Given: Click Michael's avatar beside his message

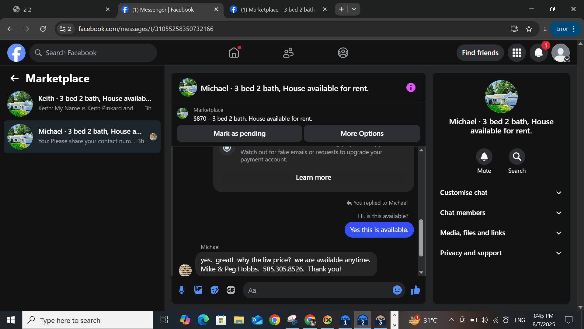Looking at the screenshot, I should tap(185, 270).
